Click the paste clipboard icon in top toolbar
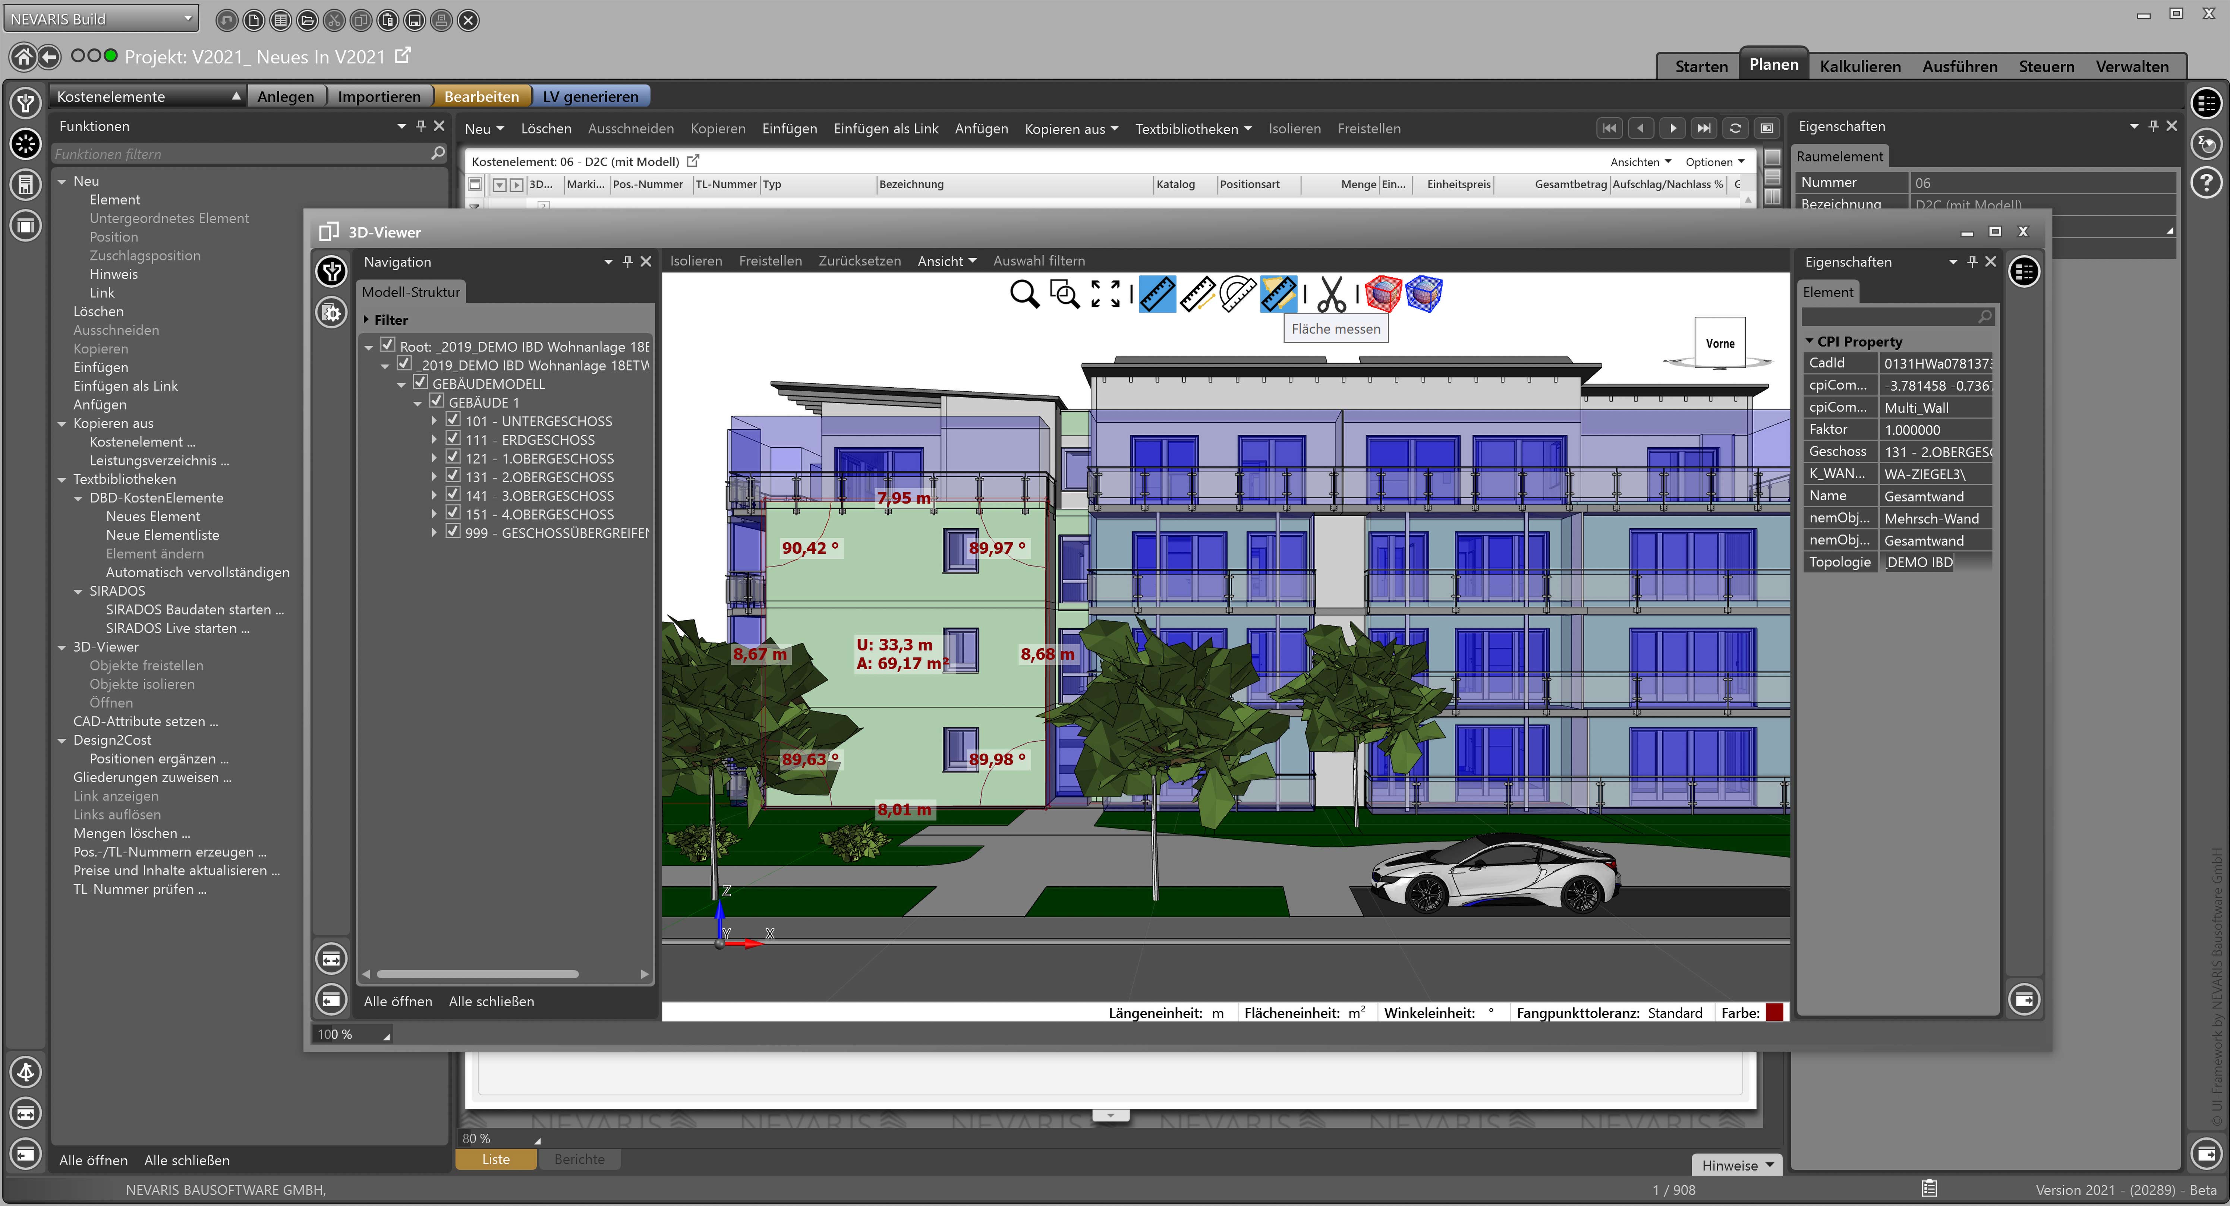This screenshot has height=1206, width=2230. [388, 20]
